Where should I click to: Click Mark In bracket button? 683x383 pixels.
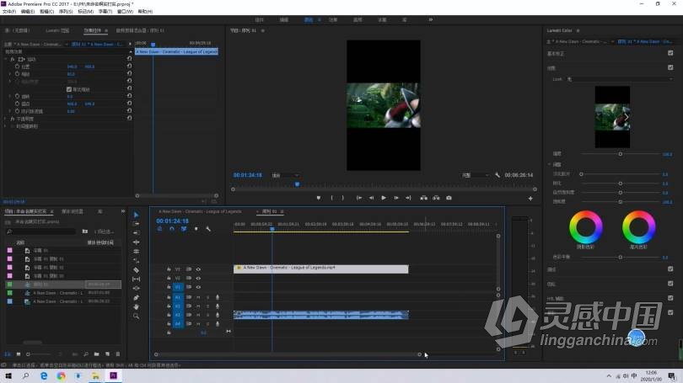[x=331, y=198]
